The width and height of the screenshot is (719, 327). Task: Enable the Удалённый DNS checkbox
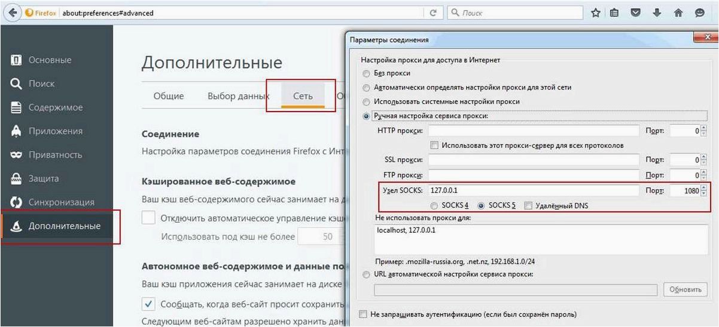[528, 205]
